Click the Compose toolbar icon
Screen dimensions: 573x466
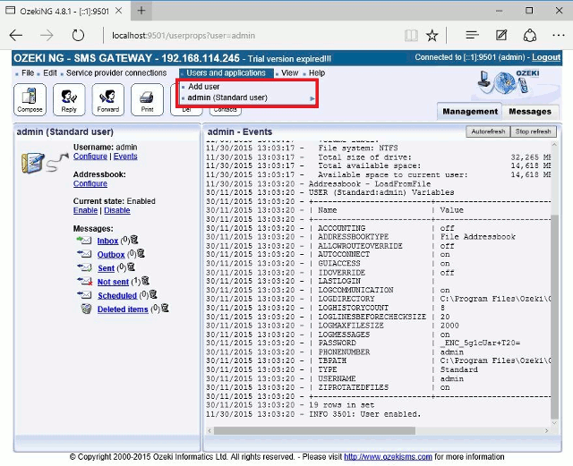pyautogui.click(x=30, y=99)
